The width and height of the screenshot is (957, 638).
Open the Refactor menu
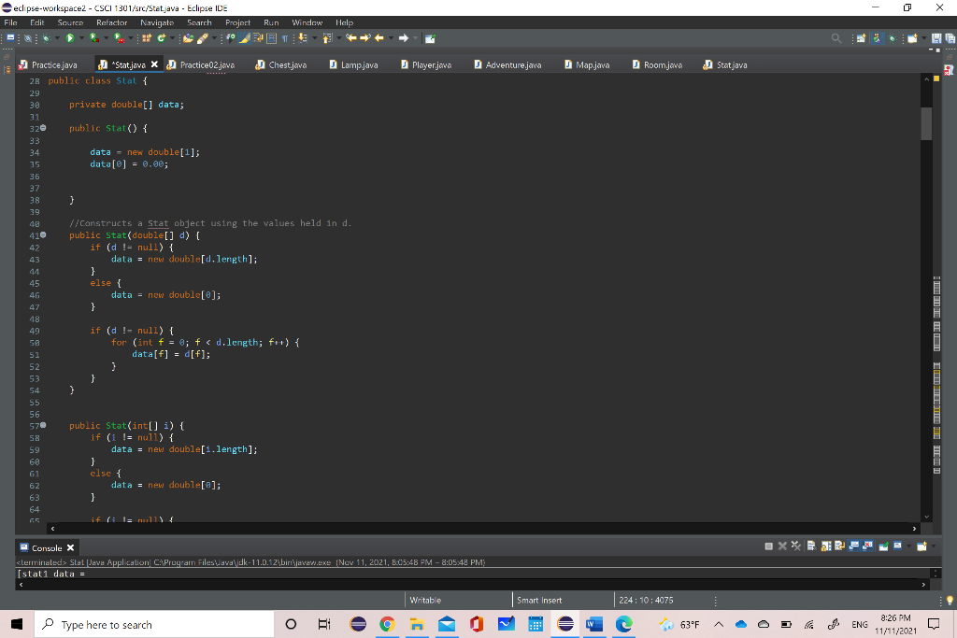112,22
